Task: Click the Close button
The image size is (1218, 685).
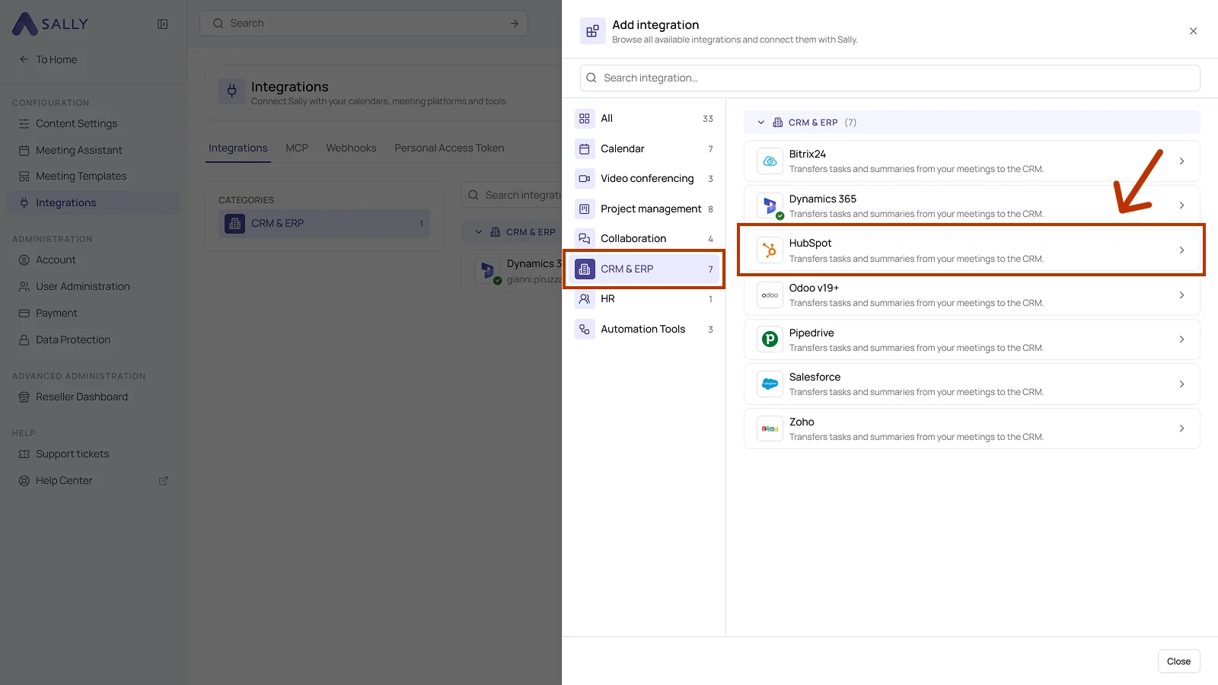Action: (x=1178, y=661)
